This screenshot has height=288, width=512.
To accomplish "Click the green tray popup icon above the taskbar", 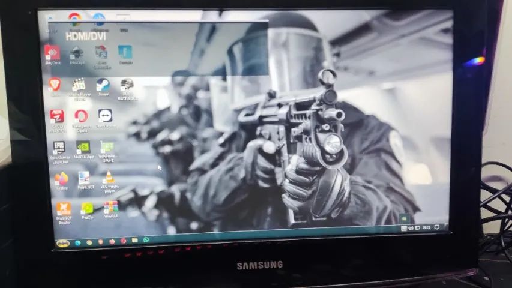I will tap(404, 218).
